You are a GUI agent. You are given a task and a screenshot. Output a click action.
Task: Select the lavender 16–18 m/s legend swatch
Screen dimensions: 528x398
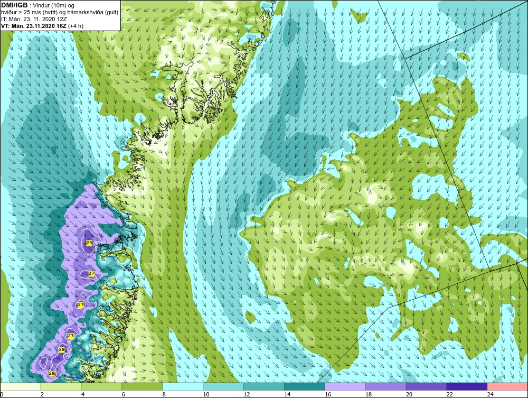(x=345, y=386)
